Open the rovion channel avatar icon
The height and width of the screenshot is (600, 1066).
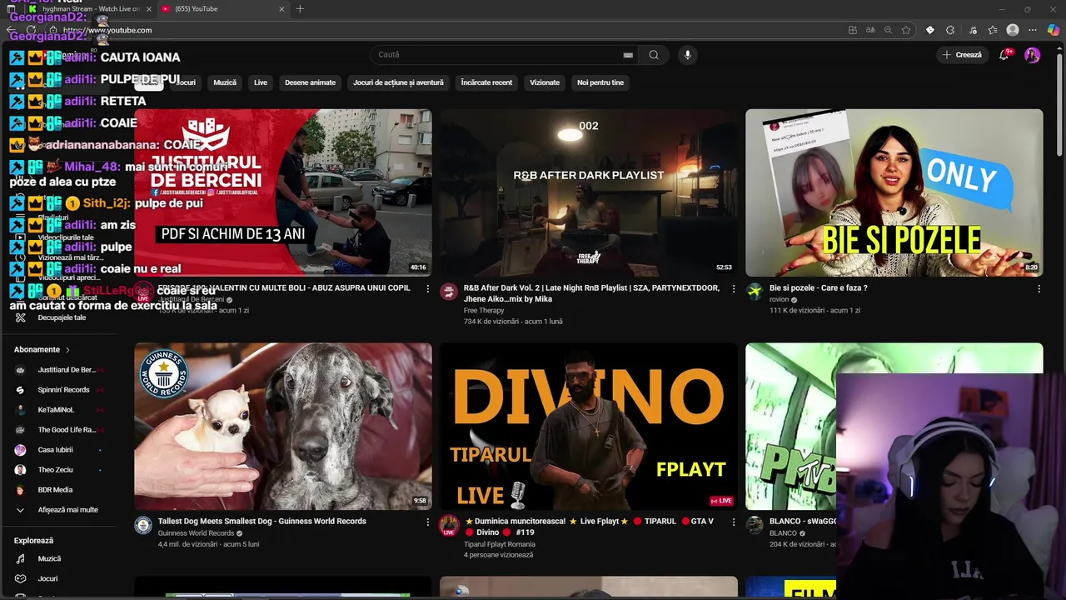[x=755, y=292]
